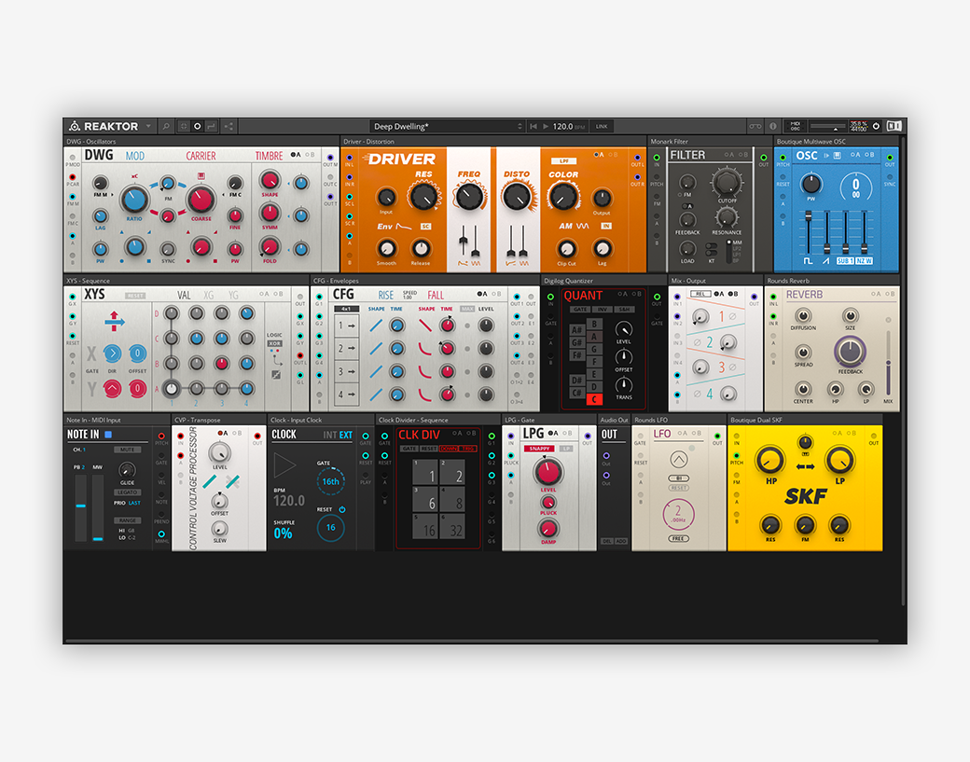Click the XYS VAL tab
970x762 pixels.
(184, 295)
